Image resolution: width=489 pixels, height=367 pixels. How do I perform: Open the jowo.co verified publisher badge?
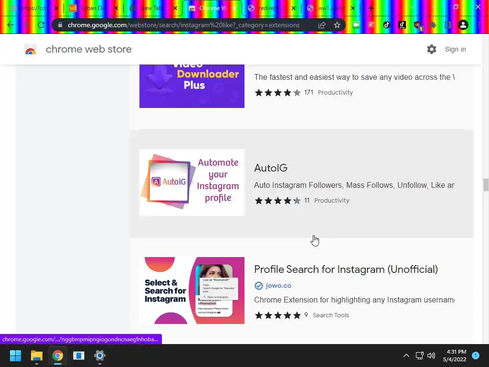tap(258, 286)
